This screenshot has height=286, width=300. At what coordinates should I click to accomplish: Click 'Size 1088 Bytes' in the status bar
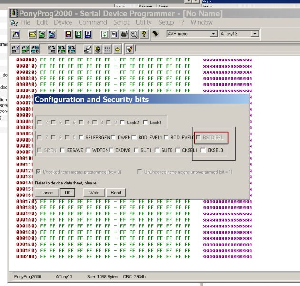coord(102,276)
